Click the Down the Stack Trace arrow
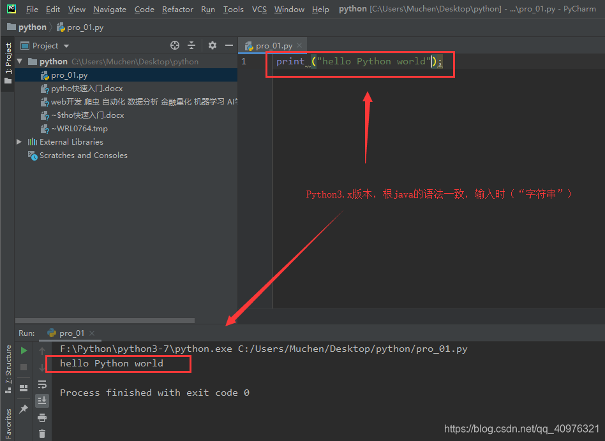 coord(42,368)
